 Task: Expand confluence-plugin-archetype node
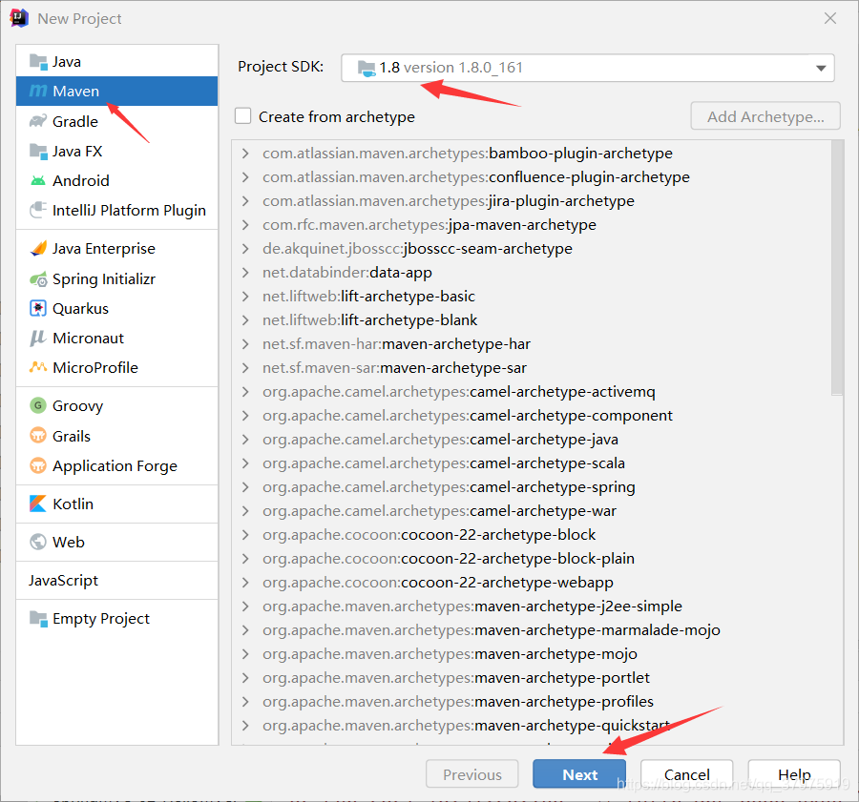point(245,177)
